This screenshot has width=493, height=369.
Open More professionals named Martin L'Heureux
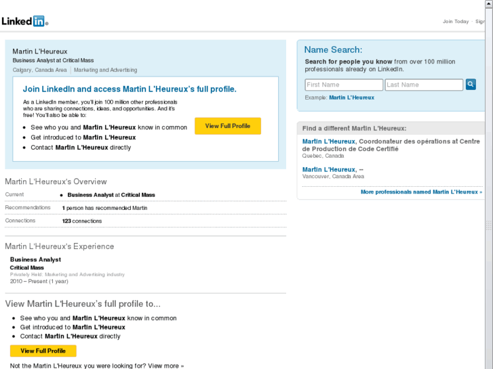(x=421, y=192)
